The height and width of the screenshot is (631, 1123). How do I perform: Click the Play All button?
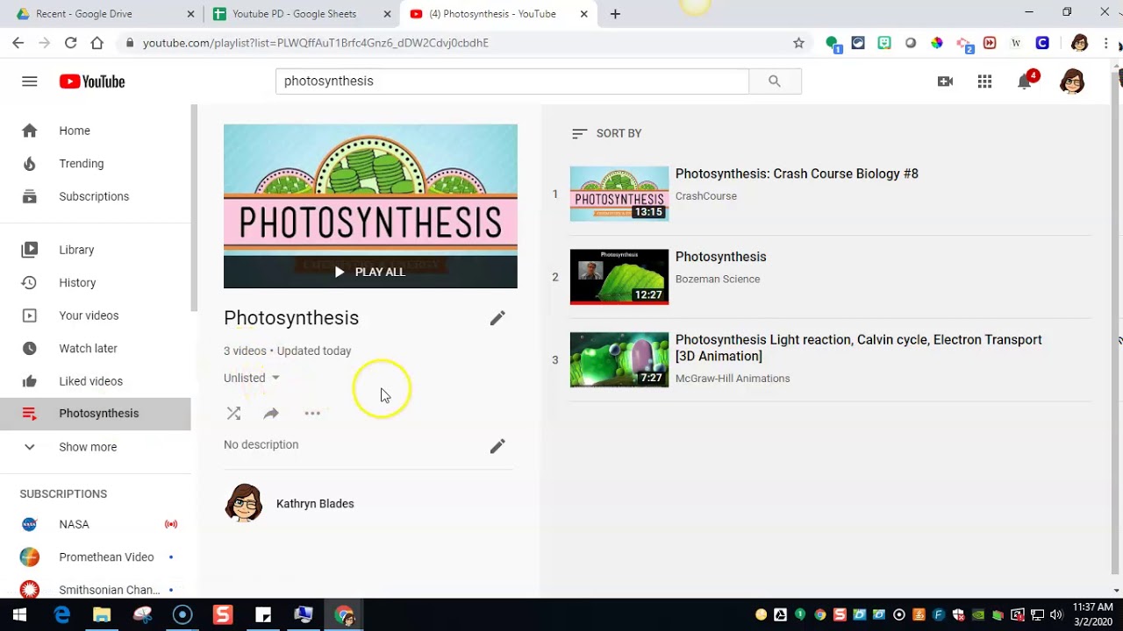tap(370, 272)
